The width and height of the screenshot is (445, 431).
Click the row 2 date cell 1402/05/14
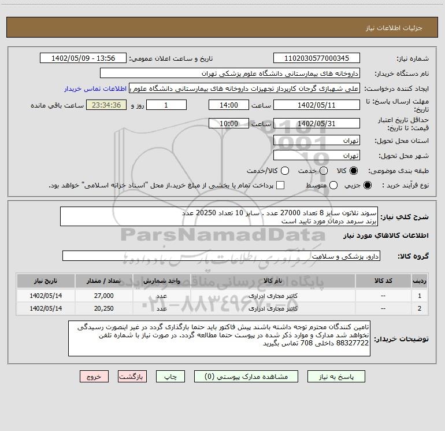pos(46,308)
